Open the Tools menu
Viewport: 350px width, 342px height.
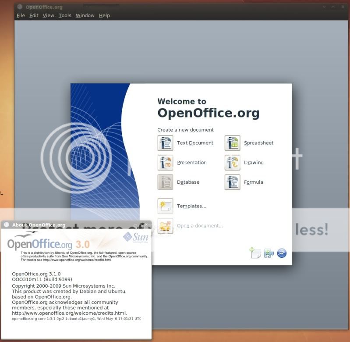65,15
